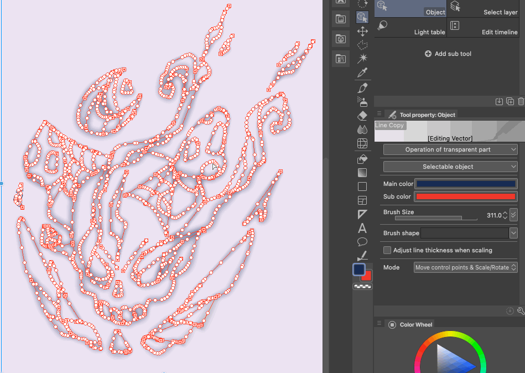Select the Balloon tool
The height and width of the screenshot is (373, 525).
coord(362,242)
